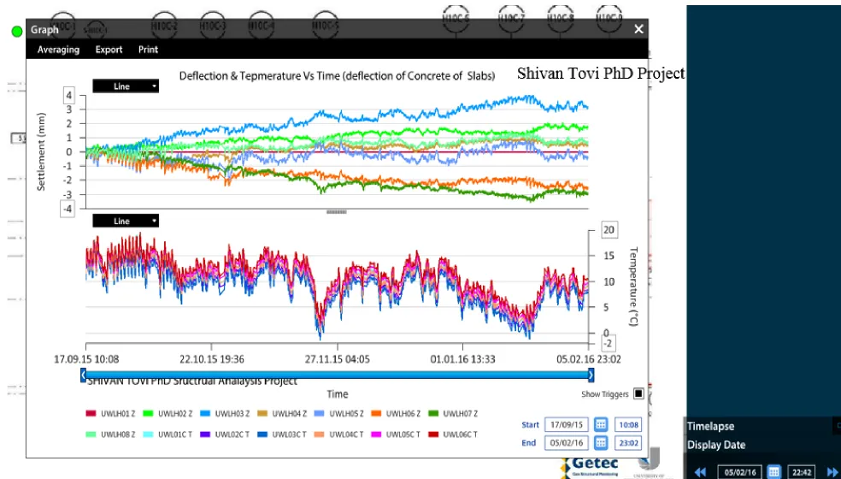Screen dimensions: 841x479
Task: Open the temperature chart Line type dropdown
Action: tap(126, 221)
